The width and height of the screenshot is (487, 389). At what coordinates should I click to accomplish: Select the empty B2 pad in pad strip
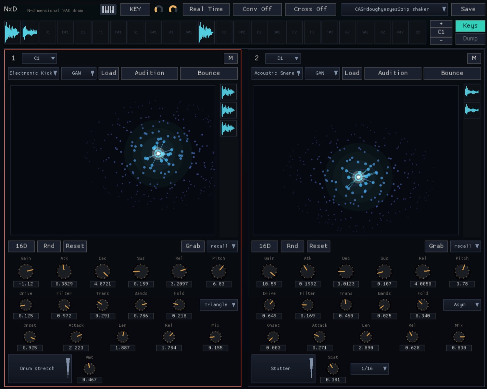418,32
